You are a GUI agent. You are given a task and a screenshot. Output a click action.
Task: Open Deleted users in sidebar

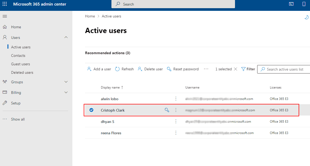point(22,72)
